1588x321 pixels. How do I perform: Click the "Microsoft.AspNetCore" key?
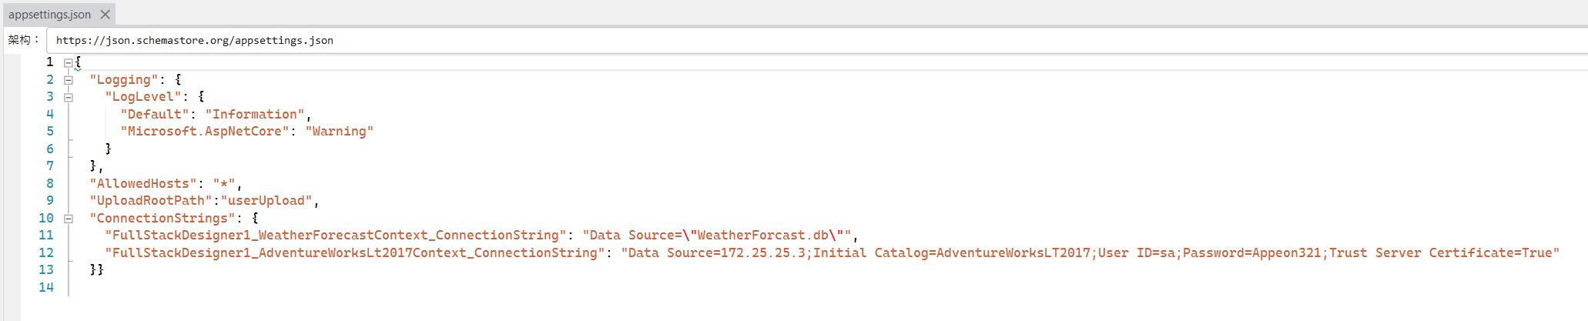point(204,132)
